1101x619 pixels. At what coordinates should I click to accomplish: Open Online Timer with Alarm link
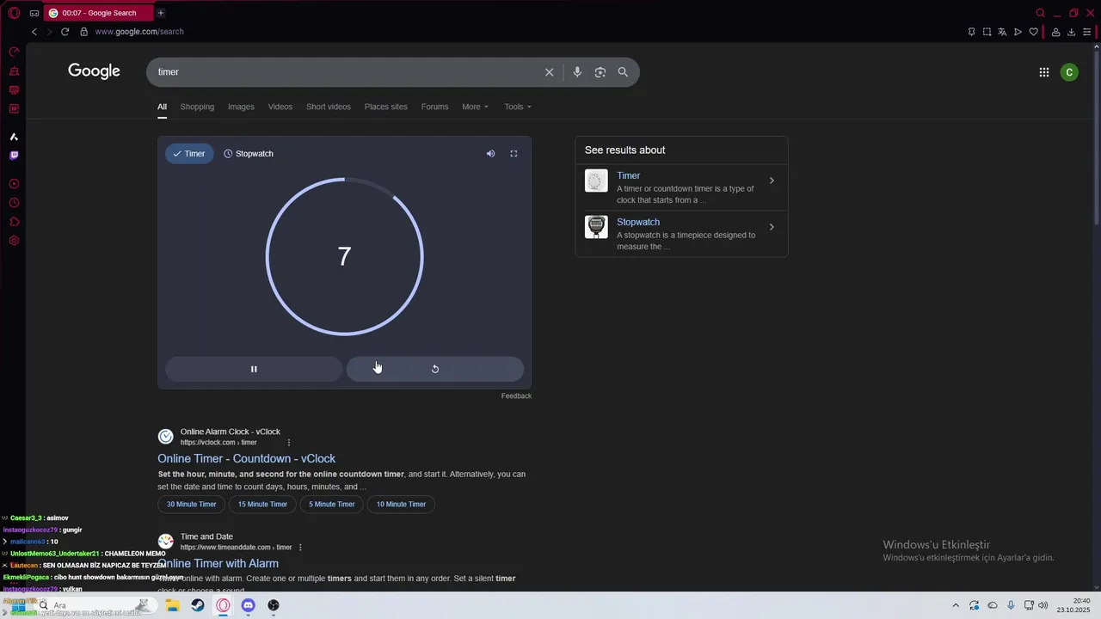point(218,564)
